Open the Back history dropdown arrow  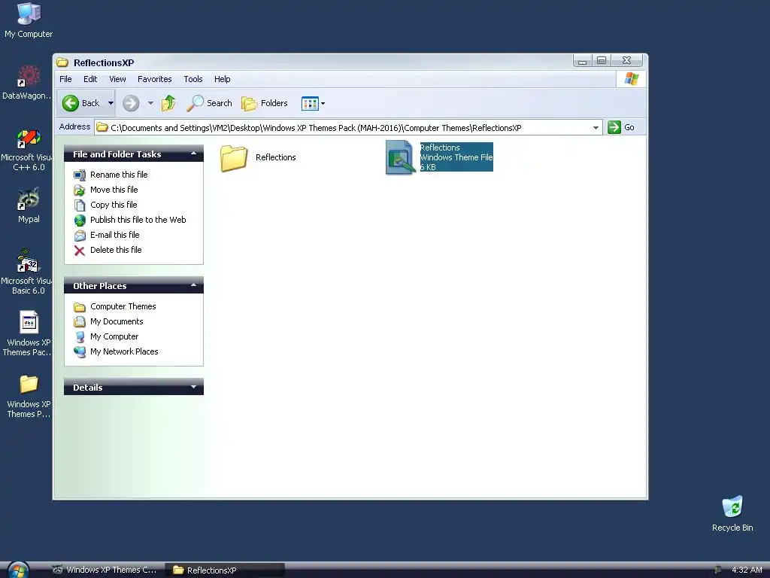coord(111,103)
